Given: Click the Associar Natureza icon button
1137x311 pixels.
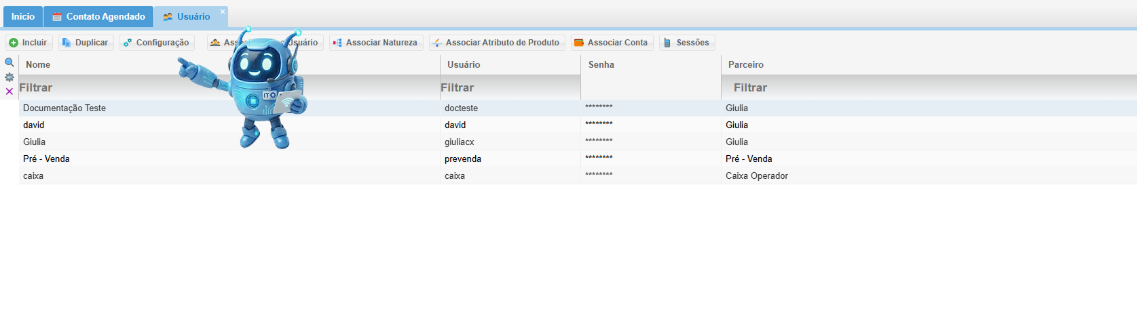Looking at the screenshot, I should (337, 43).
